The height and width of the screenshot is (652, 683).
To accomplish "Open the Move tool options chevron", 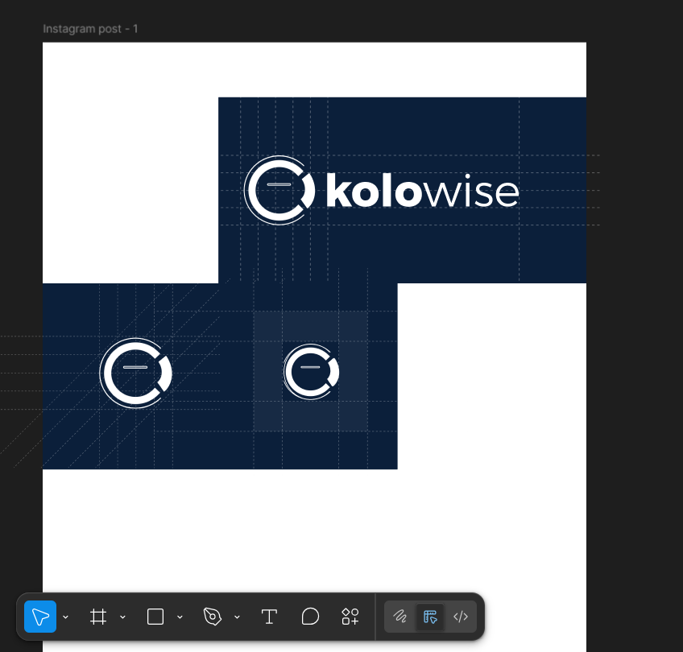I will pos(66,617).
